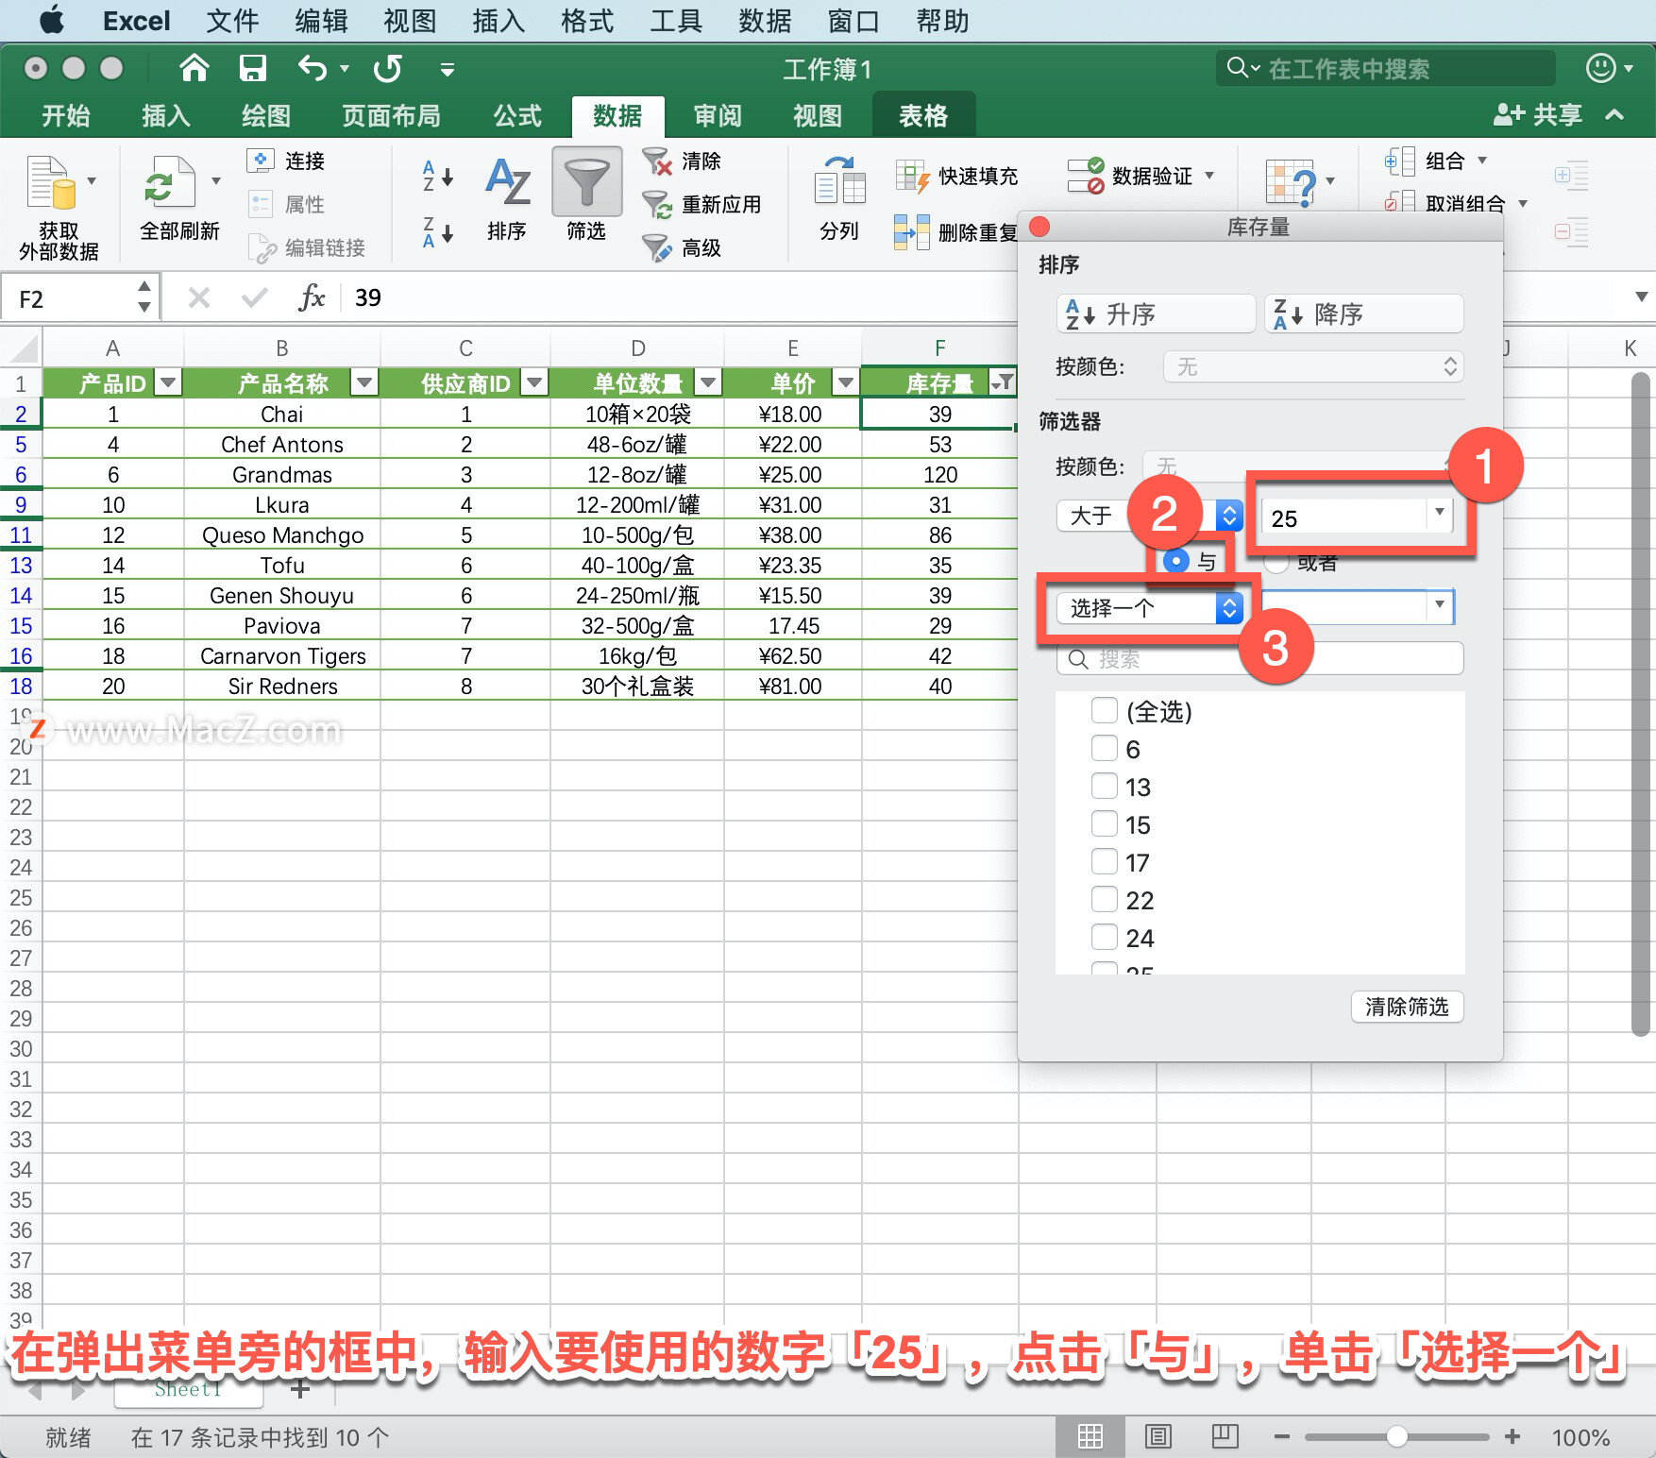Click the zoom slider handle

(x=1397, y=1437)
